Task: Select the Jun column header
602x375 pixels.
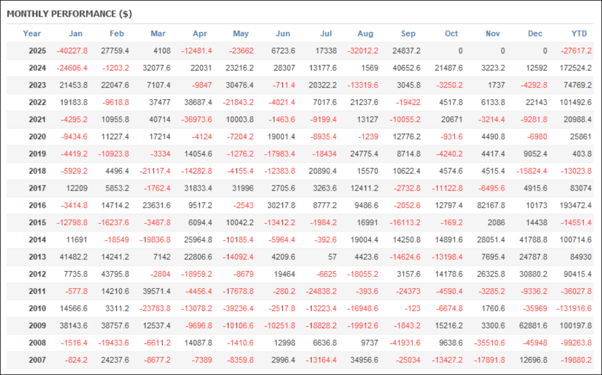Action: 283,33
